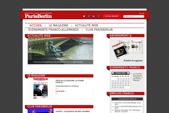Open Parcours photographique slide caption

coord(58,62)
